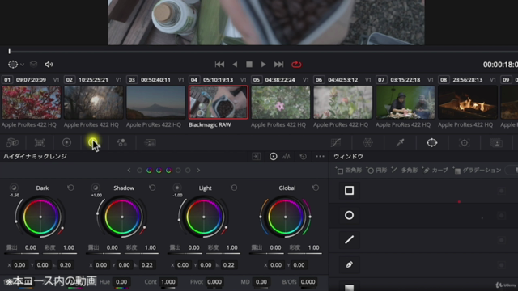Toggle the Light zone on/off

(x=177, y=188)
